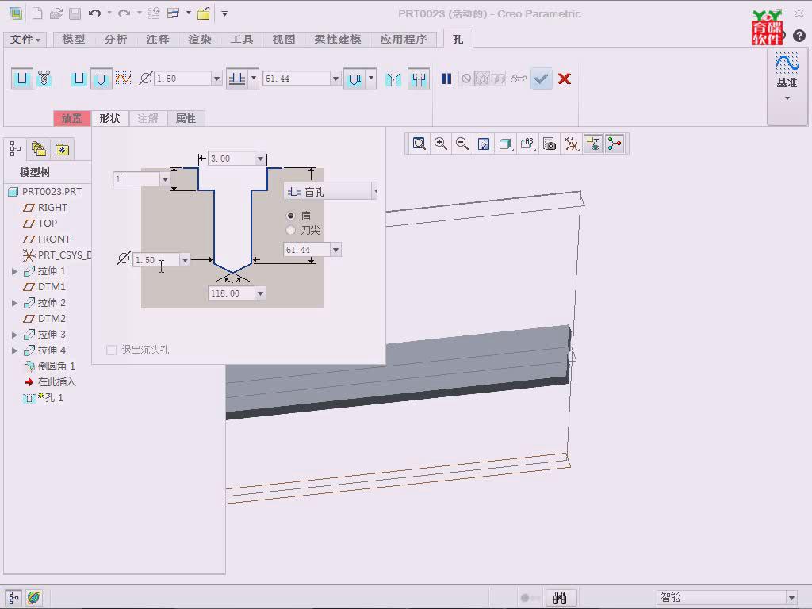The width and height of the screenshot is (812, 609).
Task: Click the dashboard depth 61.44 field
Action: coord(297,79)
